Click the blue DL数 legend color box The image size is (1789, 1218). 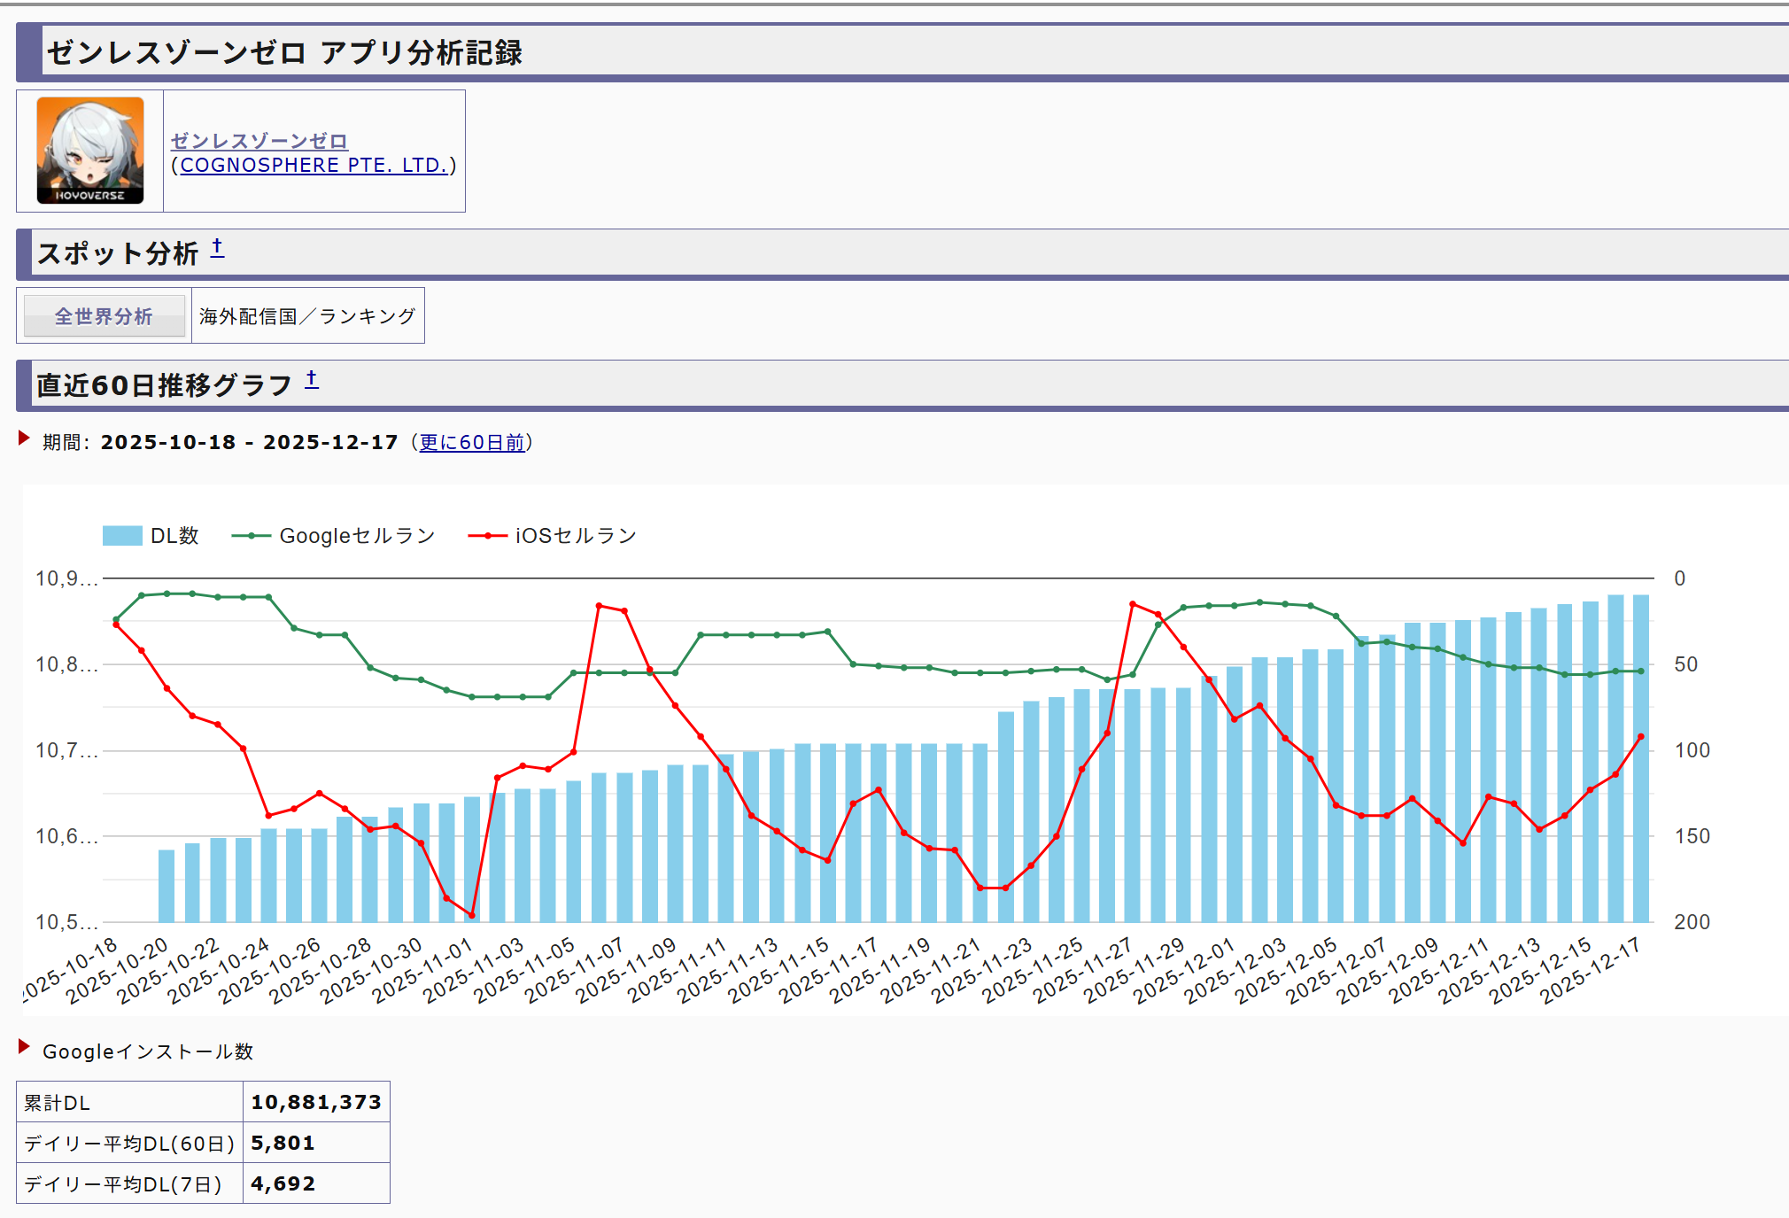pos(122,536)
